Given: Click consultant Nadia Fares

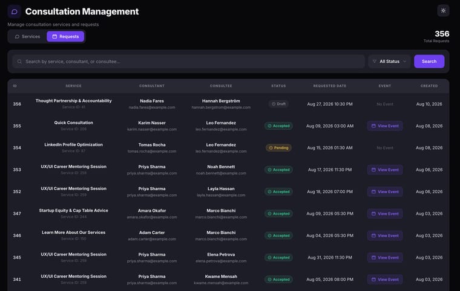Looking at the screenshot, I should (x=152, y=101).
